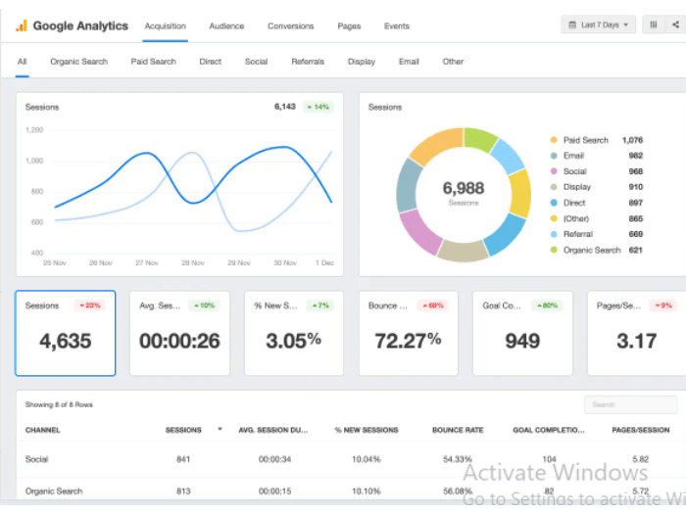The width and height of the screenshot is (686, 514).
Task: Click the 1,076 Paid Search legend value
Action: click(x=632, y=140)
